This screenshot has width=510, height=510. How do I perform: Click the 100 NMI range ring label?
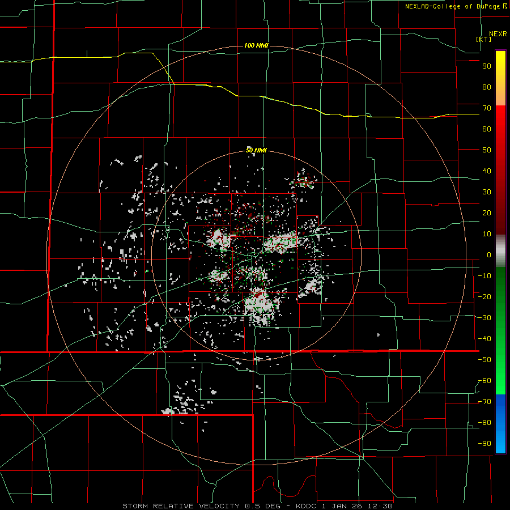(256, 45)
